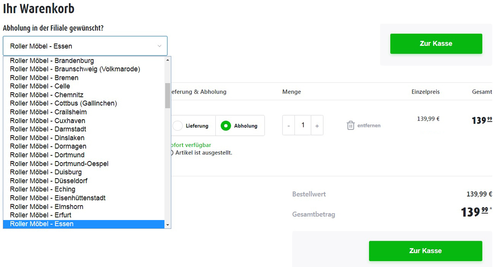This screenshot has height=267, width=500.
Task: Select Roller Möbel - Elmshorn
Action: pyautogui.click(x=84, y=207)
